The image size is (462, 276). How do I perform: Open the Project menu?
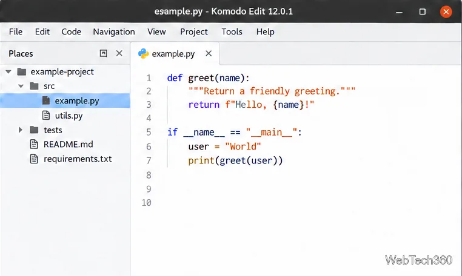pos(193,32)
